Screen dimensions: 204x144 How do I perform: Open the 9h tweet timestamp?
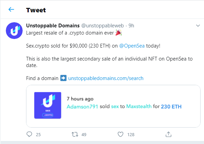[131, 26]
